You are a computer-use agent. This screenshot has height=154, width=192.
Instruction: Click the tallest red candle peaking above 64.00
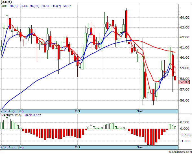(x=126, y=24)
